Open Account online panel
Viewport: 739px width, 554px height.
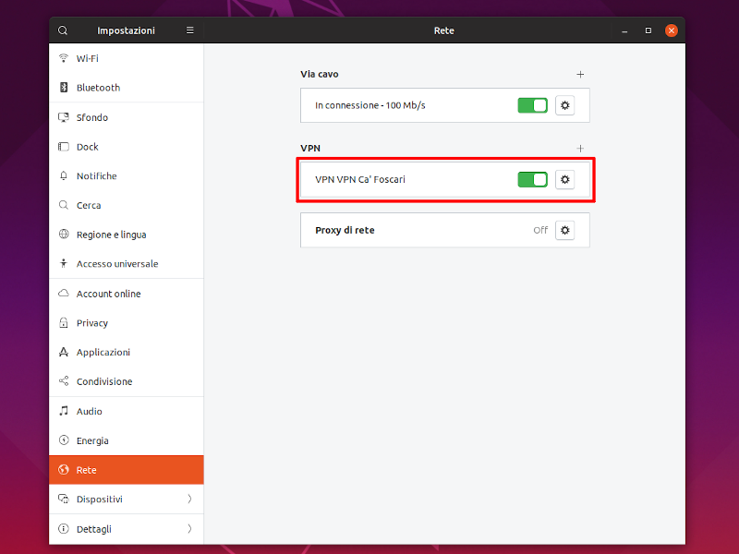point(127,294)
